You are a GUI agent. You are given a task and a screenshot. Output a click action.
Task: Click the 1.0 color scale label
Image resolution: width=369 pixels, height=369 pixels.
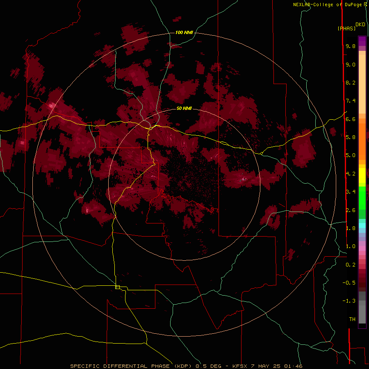click(351, 246)
